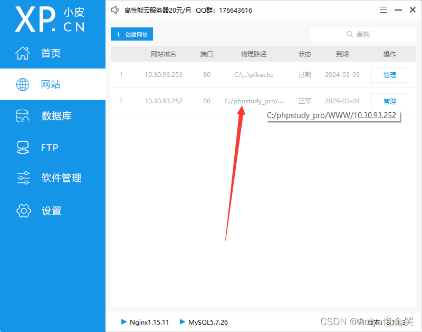Go to the 设置 sidebar tab
Image resolution: width=422 pixels, height=332 pixels.
click(x=53, y=210)
